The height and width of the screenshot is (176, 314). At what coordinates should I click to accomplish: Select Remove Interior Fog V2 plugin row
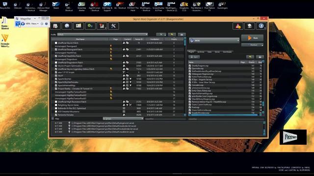click(225, 102)
